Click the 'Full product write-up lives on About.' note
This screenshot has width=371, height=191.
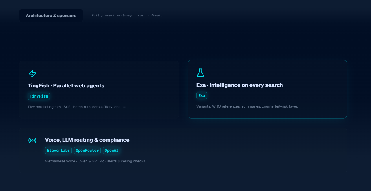tap(127, 15)
